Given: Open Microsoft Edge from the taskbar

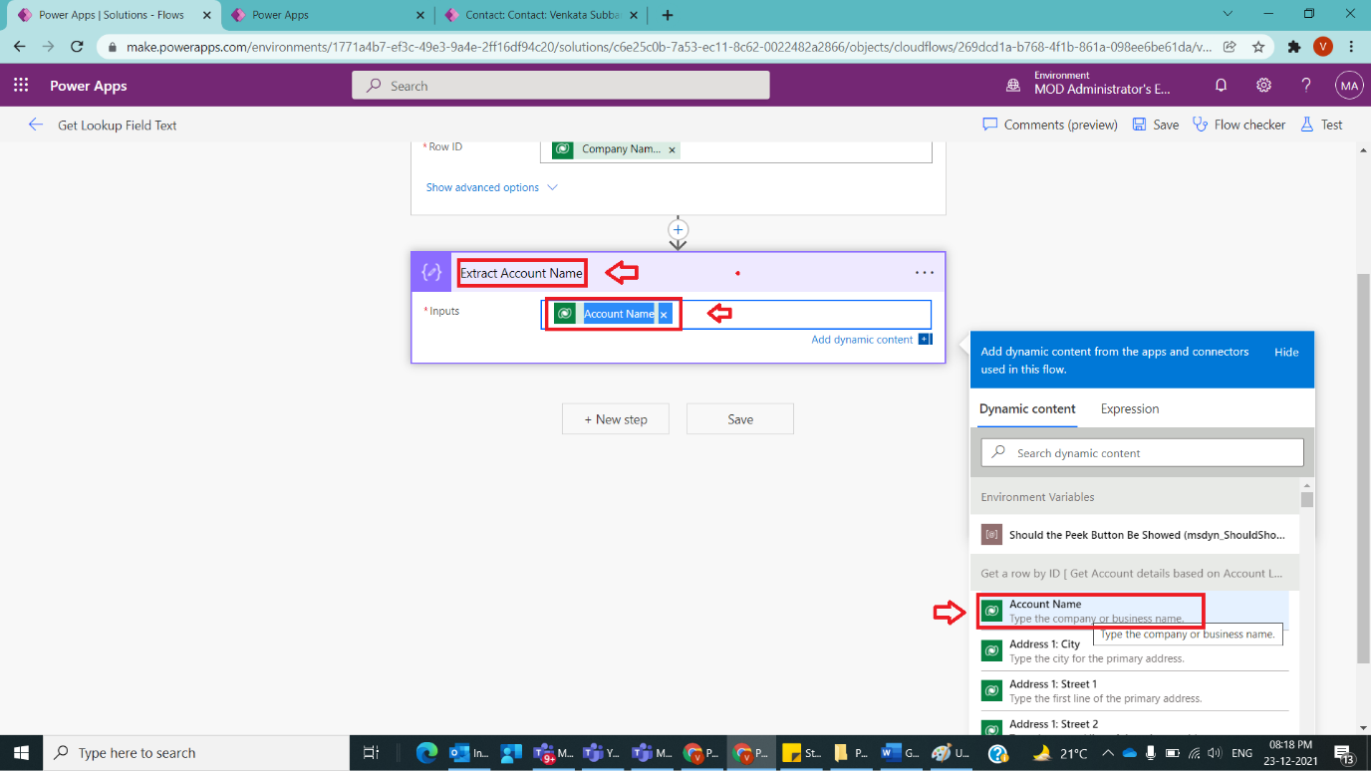Looking at the screenshot, I should (x=428, y=752).
